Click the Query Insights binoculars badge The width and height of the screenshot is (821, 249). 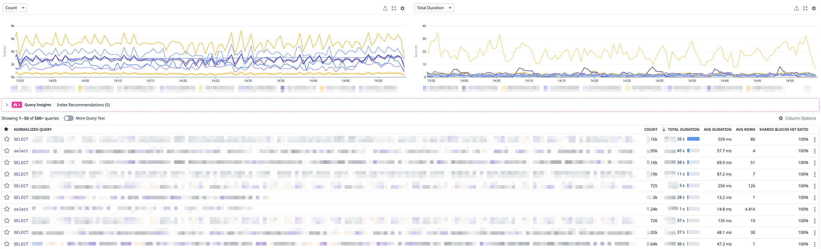17,105
